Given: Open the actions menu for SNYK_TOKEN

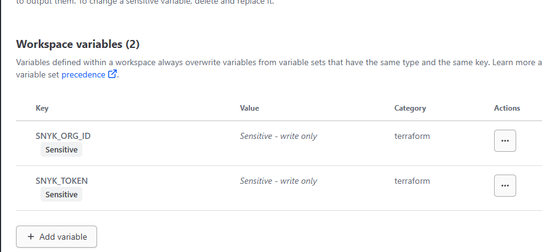Looking at the screenshot, I should point(505,185).
